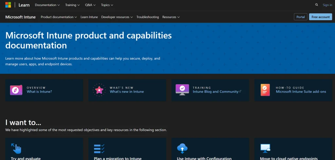Click the orange How-To Guide document icon
335x160 pixels.
tap(265, 90)
